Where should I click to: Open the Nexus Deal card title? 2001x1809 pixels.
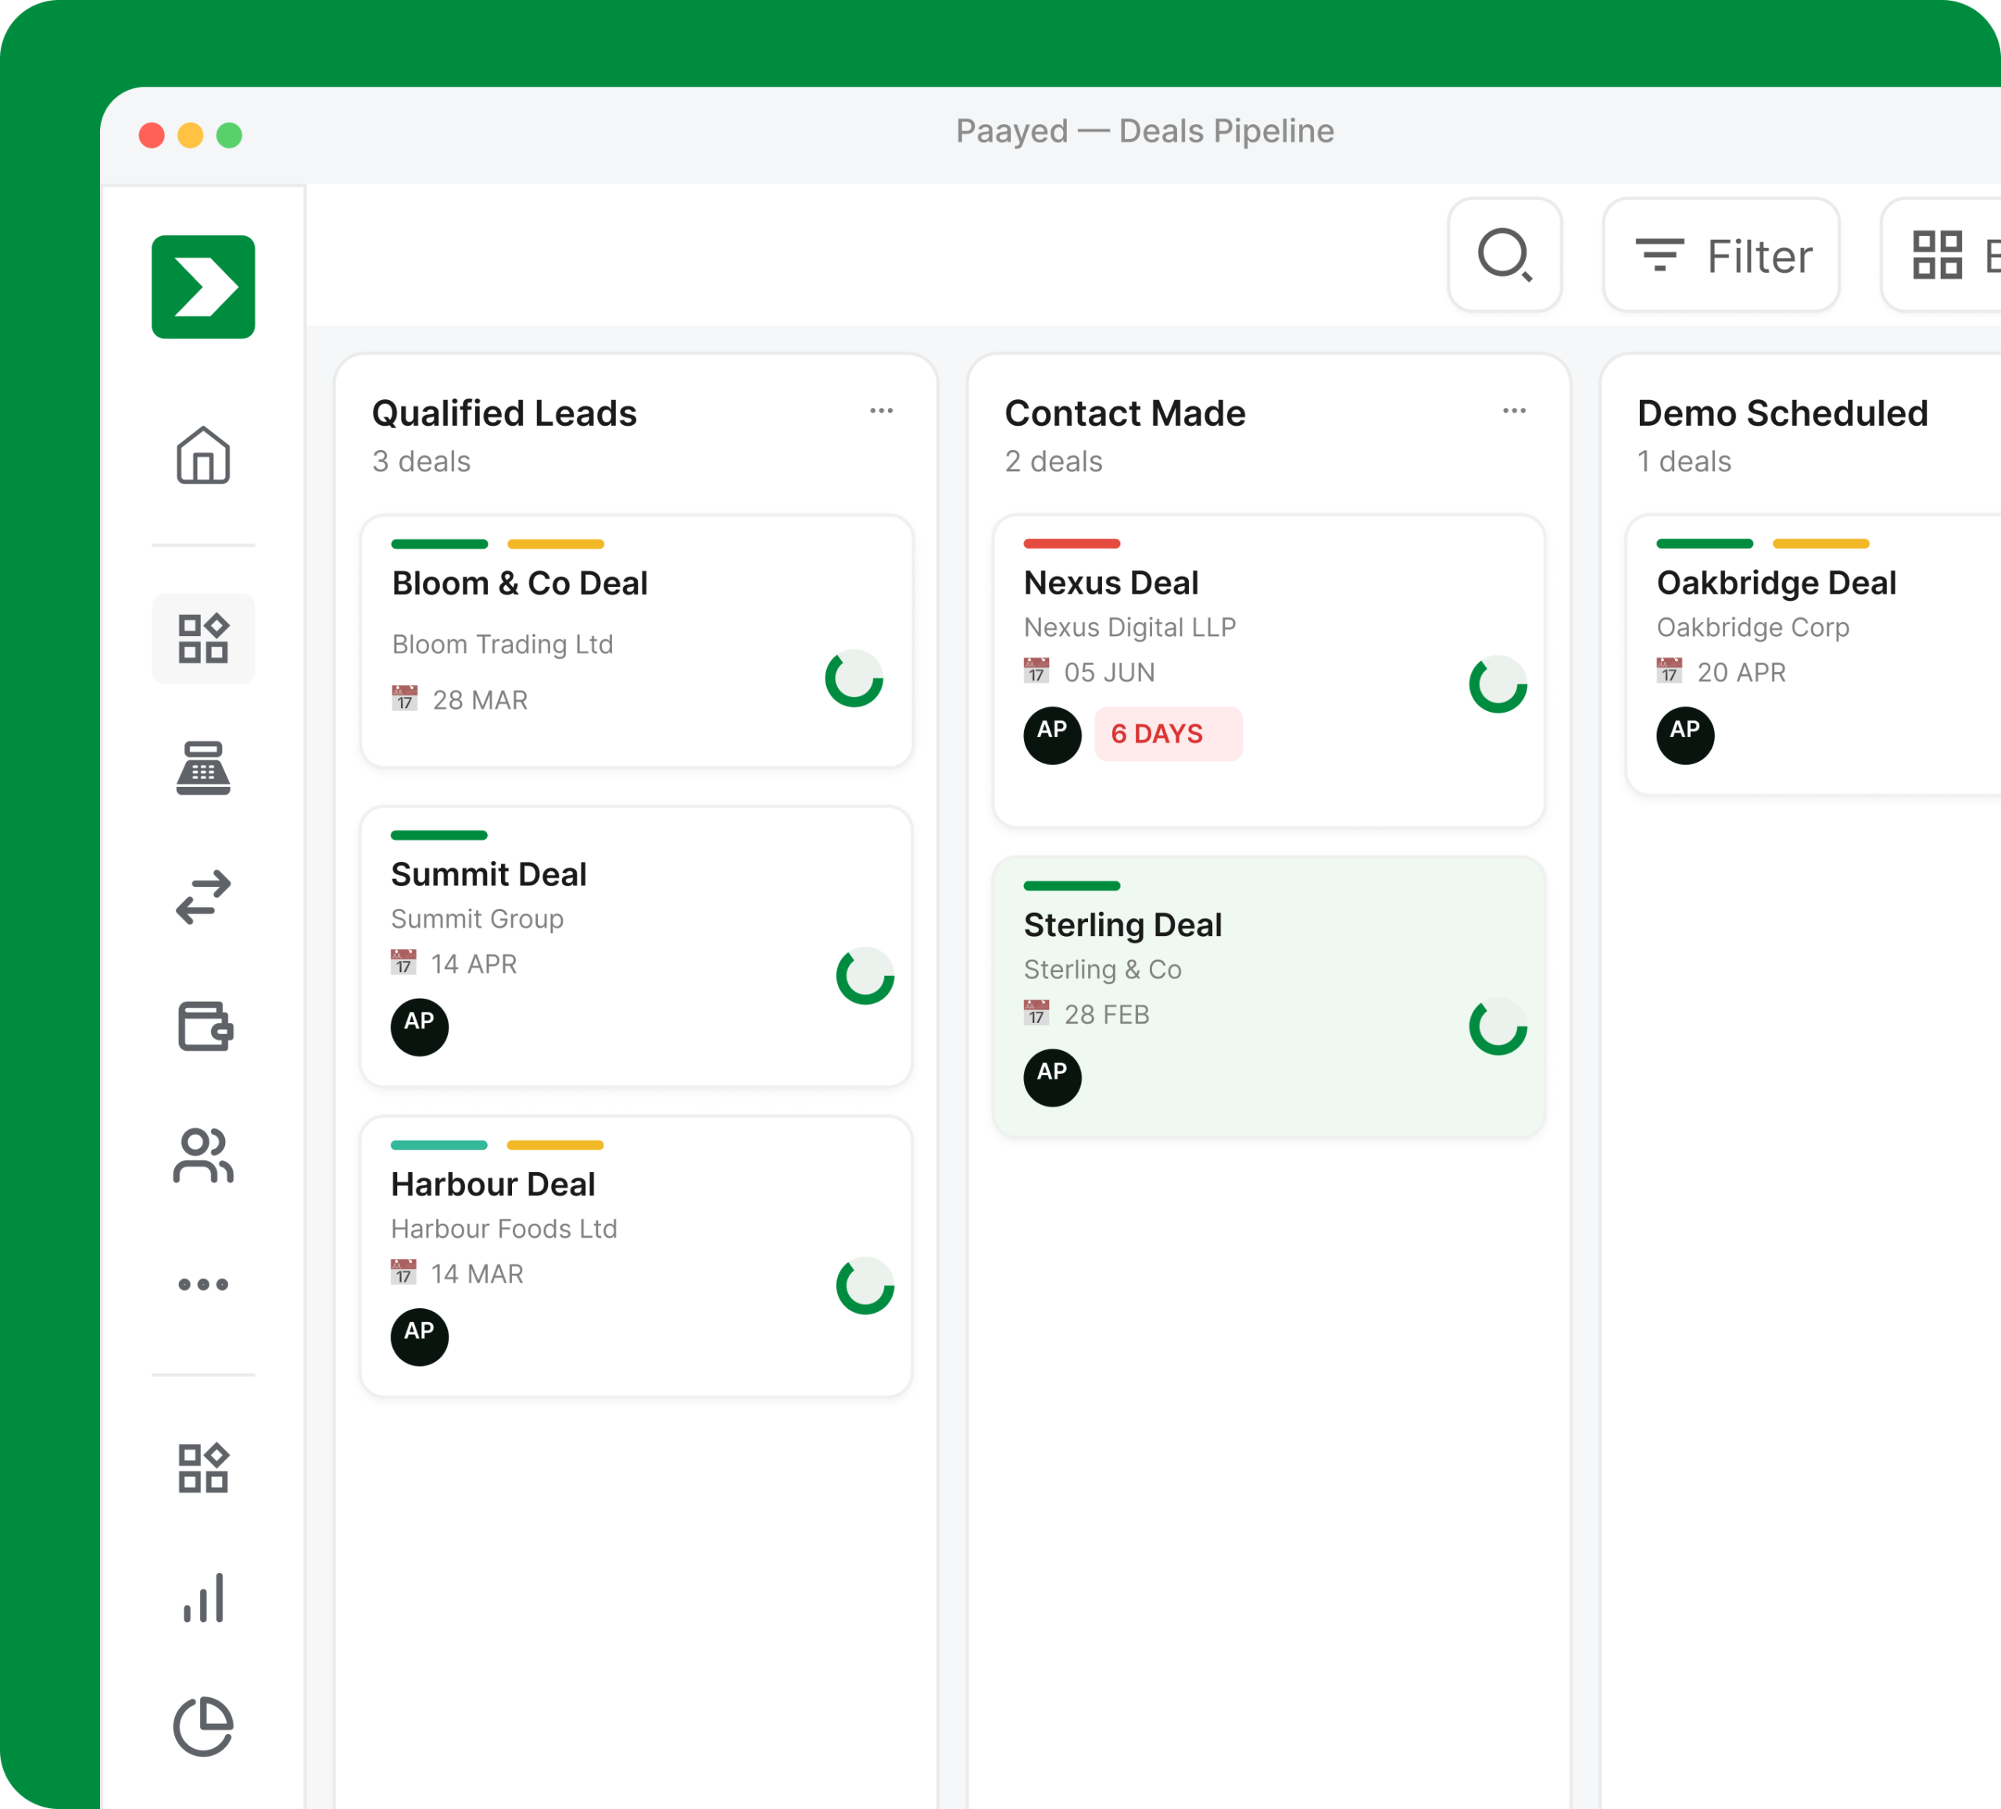click(1111, 582)
